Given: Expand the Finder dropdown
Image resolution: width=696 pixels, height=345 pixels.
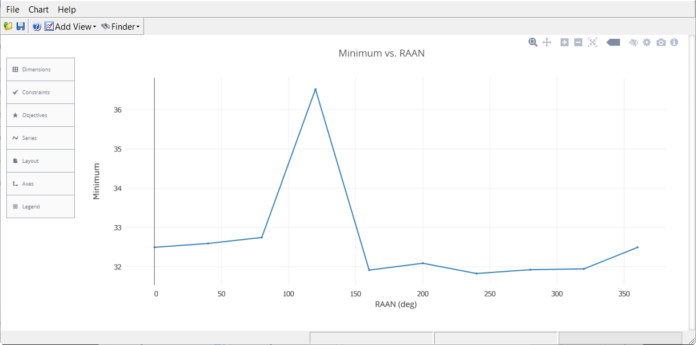Looking at the screenshot, I should (x=121, y=26).
